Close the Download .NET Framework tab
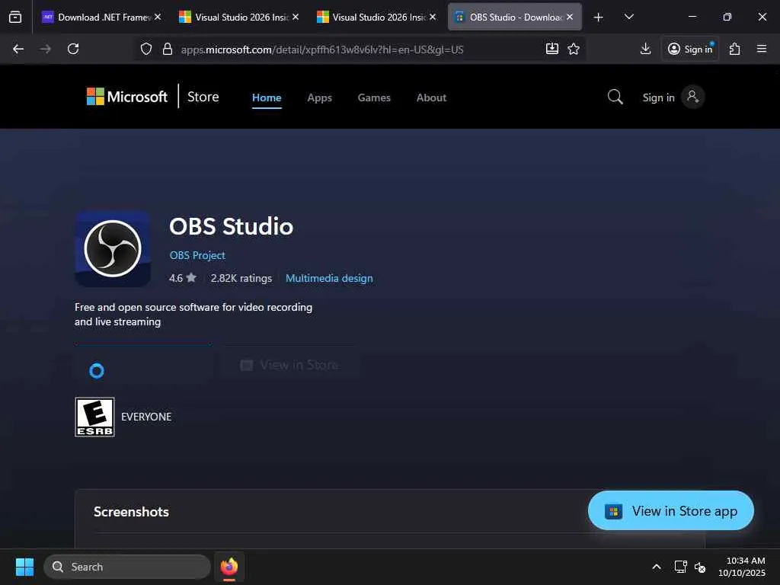The height and width of the screenshot is (585, 780). pos(158,17)
